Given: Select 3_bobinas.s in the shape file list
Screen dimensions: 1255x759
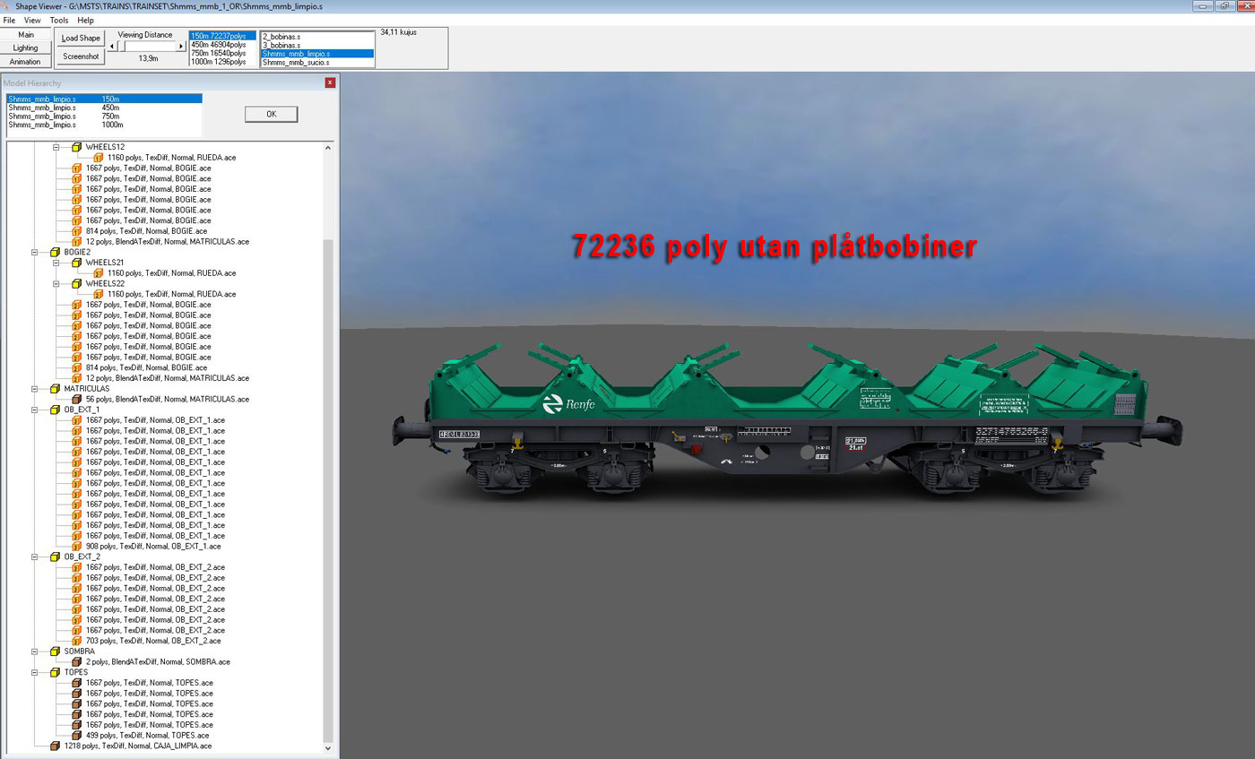Looking at the screenshot, I should pyautogui.click(x=281, y=45).
